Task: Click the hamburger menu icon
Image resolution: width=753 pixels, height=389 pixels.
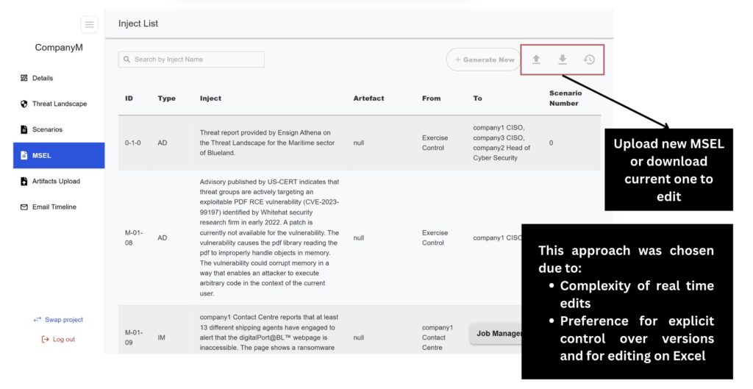Action: [x=89, y=25]
